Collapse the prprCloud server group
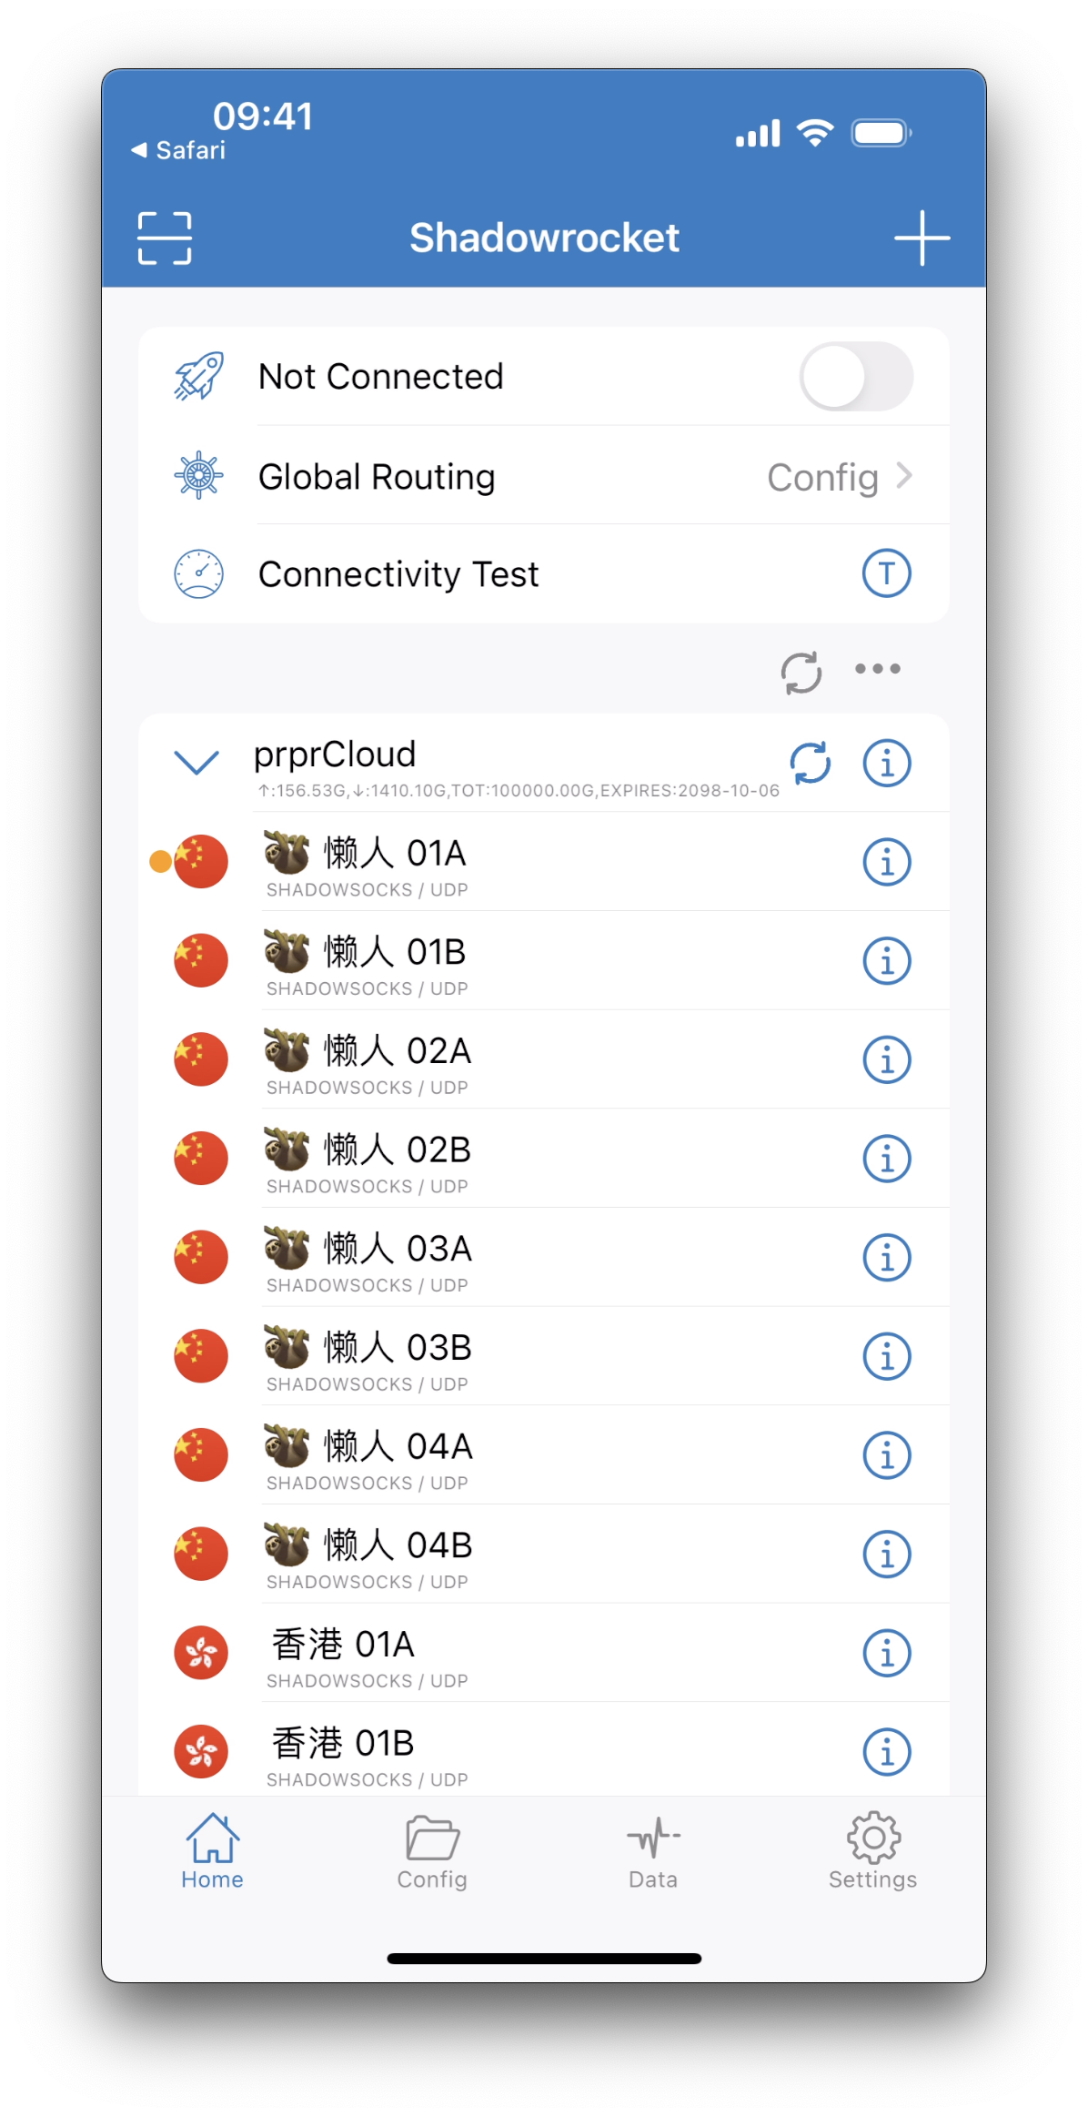 coord(196,763)
